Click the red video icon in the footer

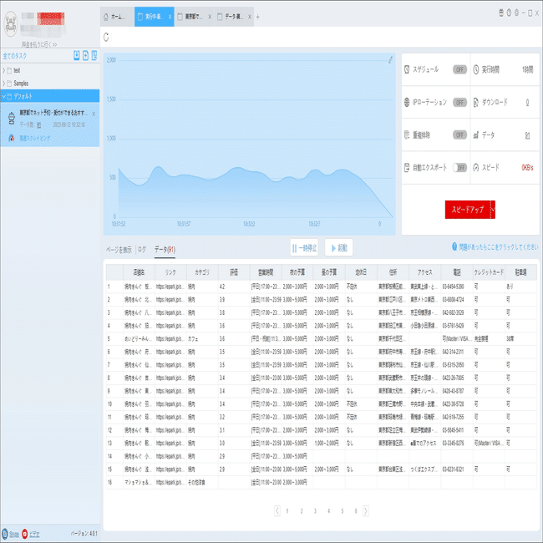(x=24, y=534)
